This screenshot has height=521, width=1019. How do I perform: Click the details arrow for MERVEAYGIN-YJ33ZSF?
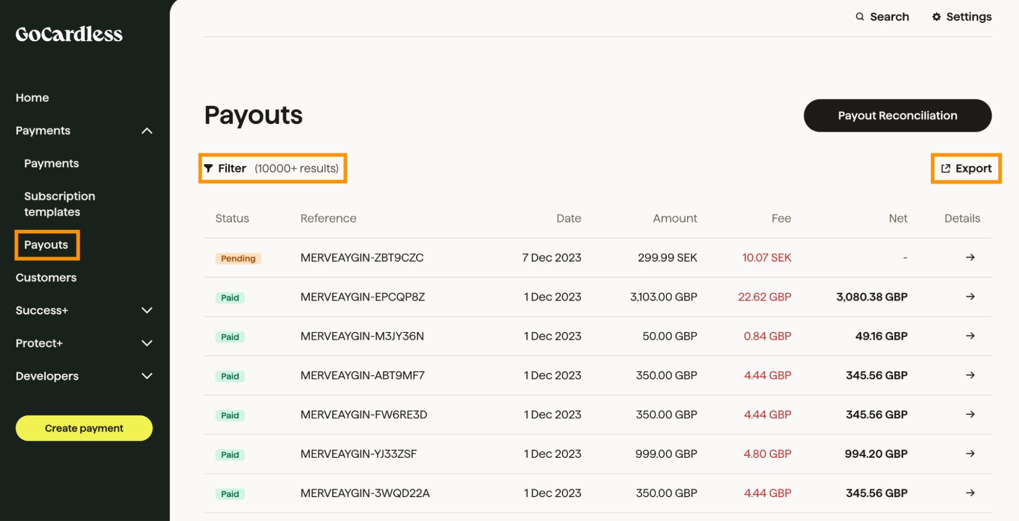tap(971, 454)
